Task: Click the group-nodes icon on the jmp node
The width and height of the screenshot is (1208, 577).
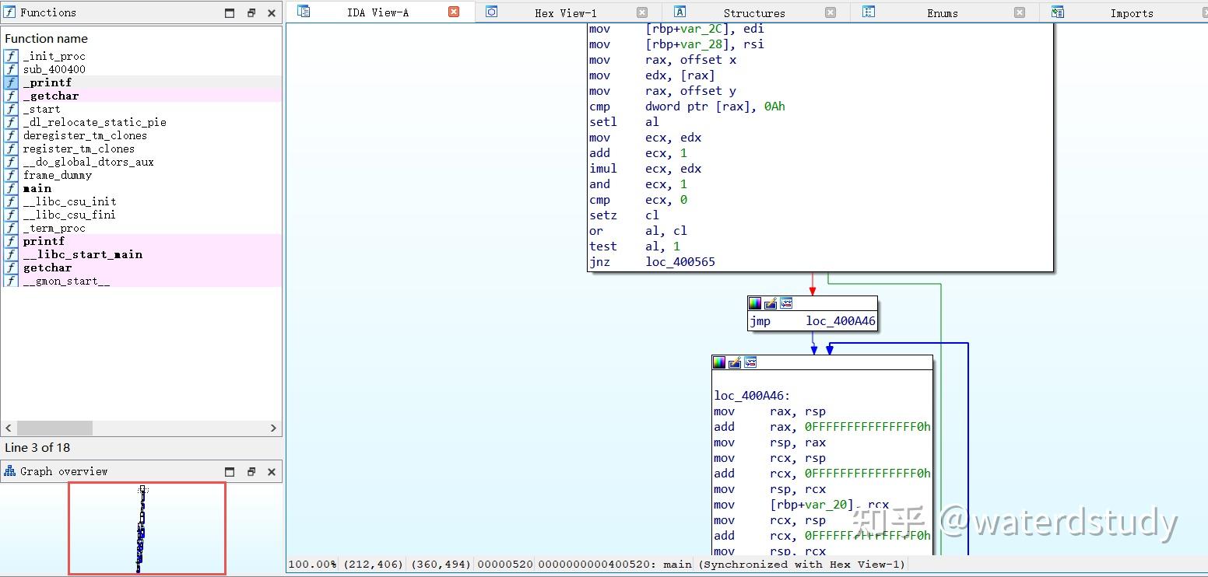Action: click(786, 303)
